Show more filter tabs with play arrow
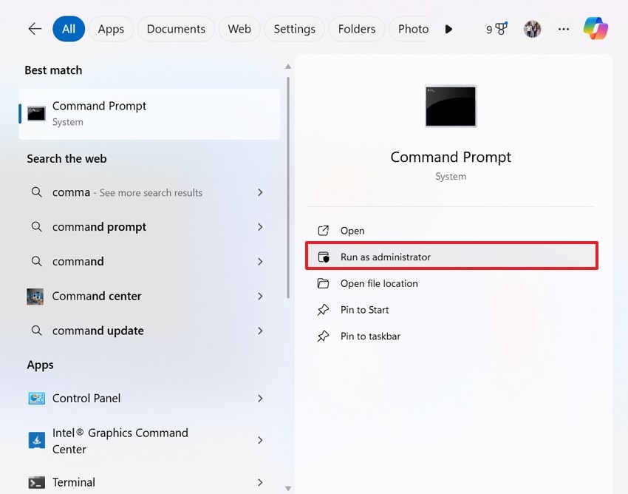 [x=448, y=29]
